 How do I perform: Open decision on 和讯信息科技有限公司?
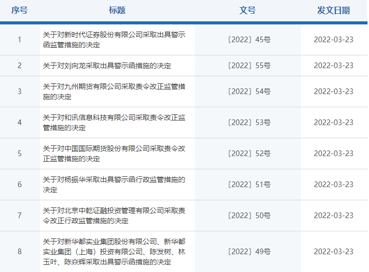(x=114, y=123)
